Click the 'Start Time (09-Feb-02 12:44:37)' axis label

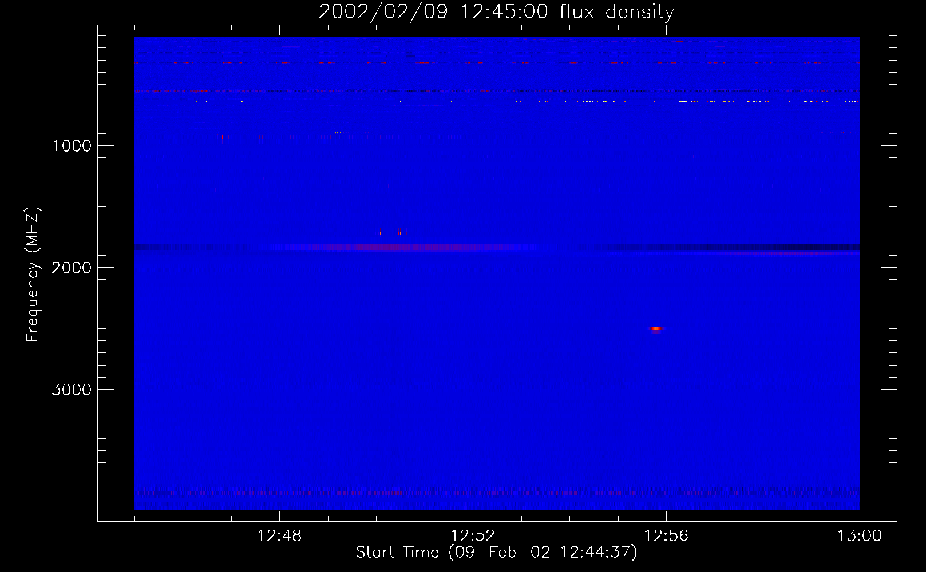tap(496, 553)
